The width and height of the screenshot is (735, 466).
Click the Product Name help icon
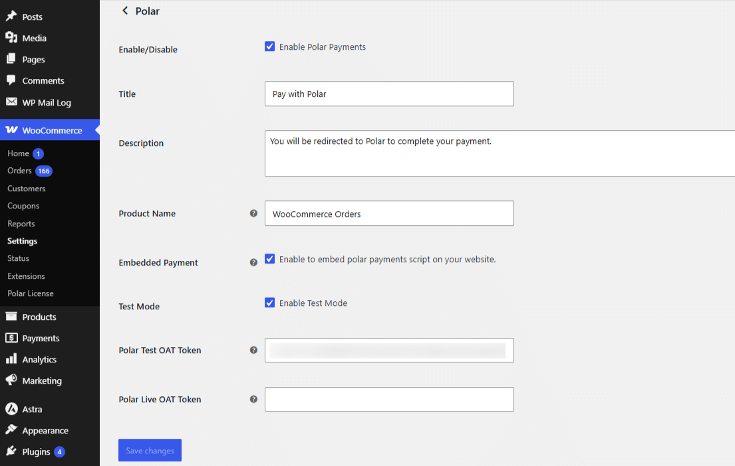[253, 213]
